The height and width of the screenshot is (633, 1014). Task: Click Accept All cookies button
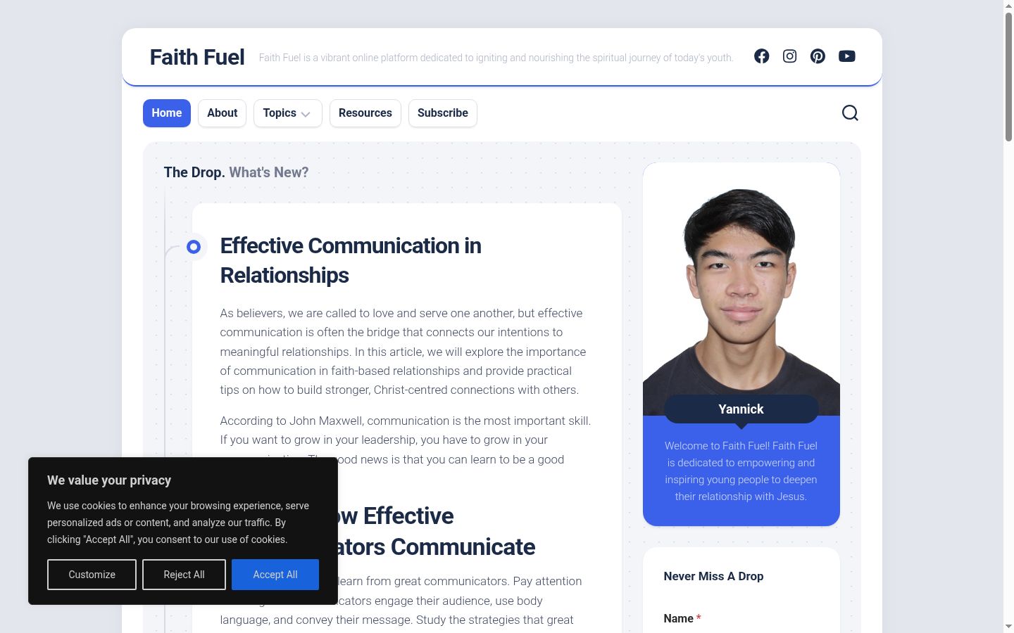coord(275,575)
